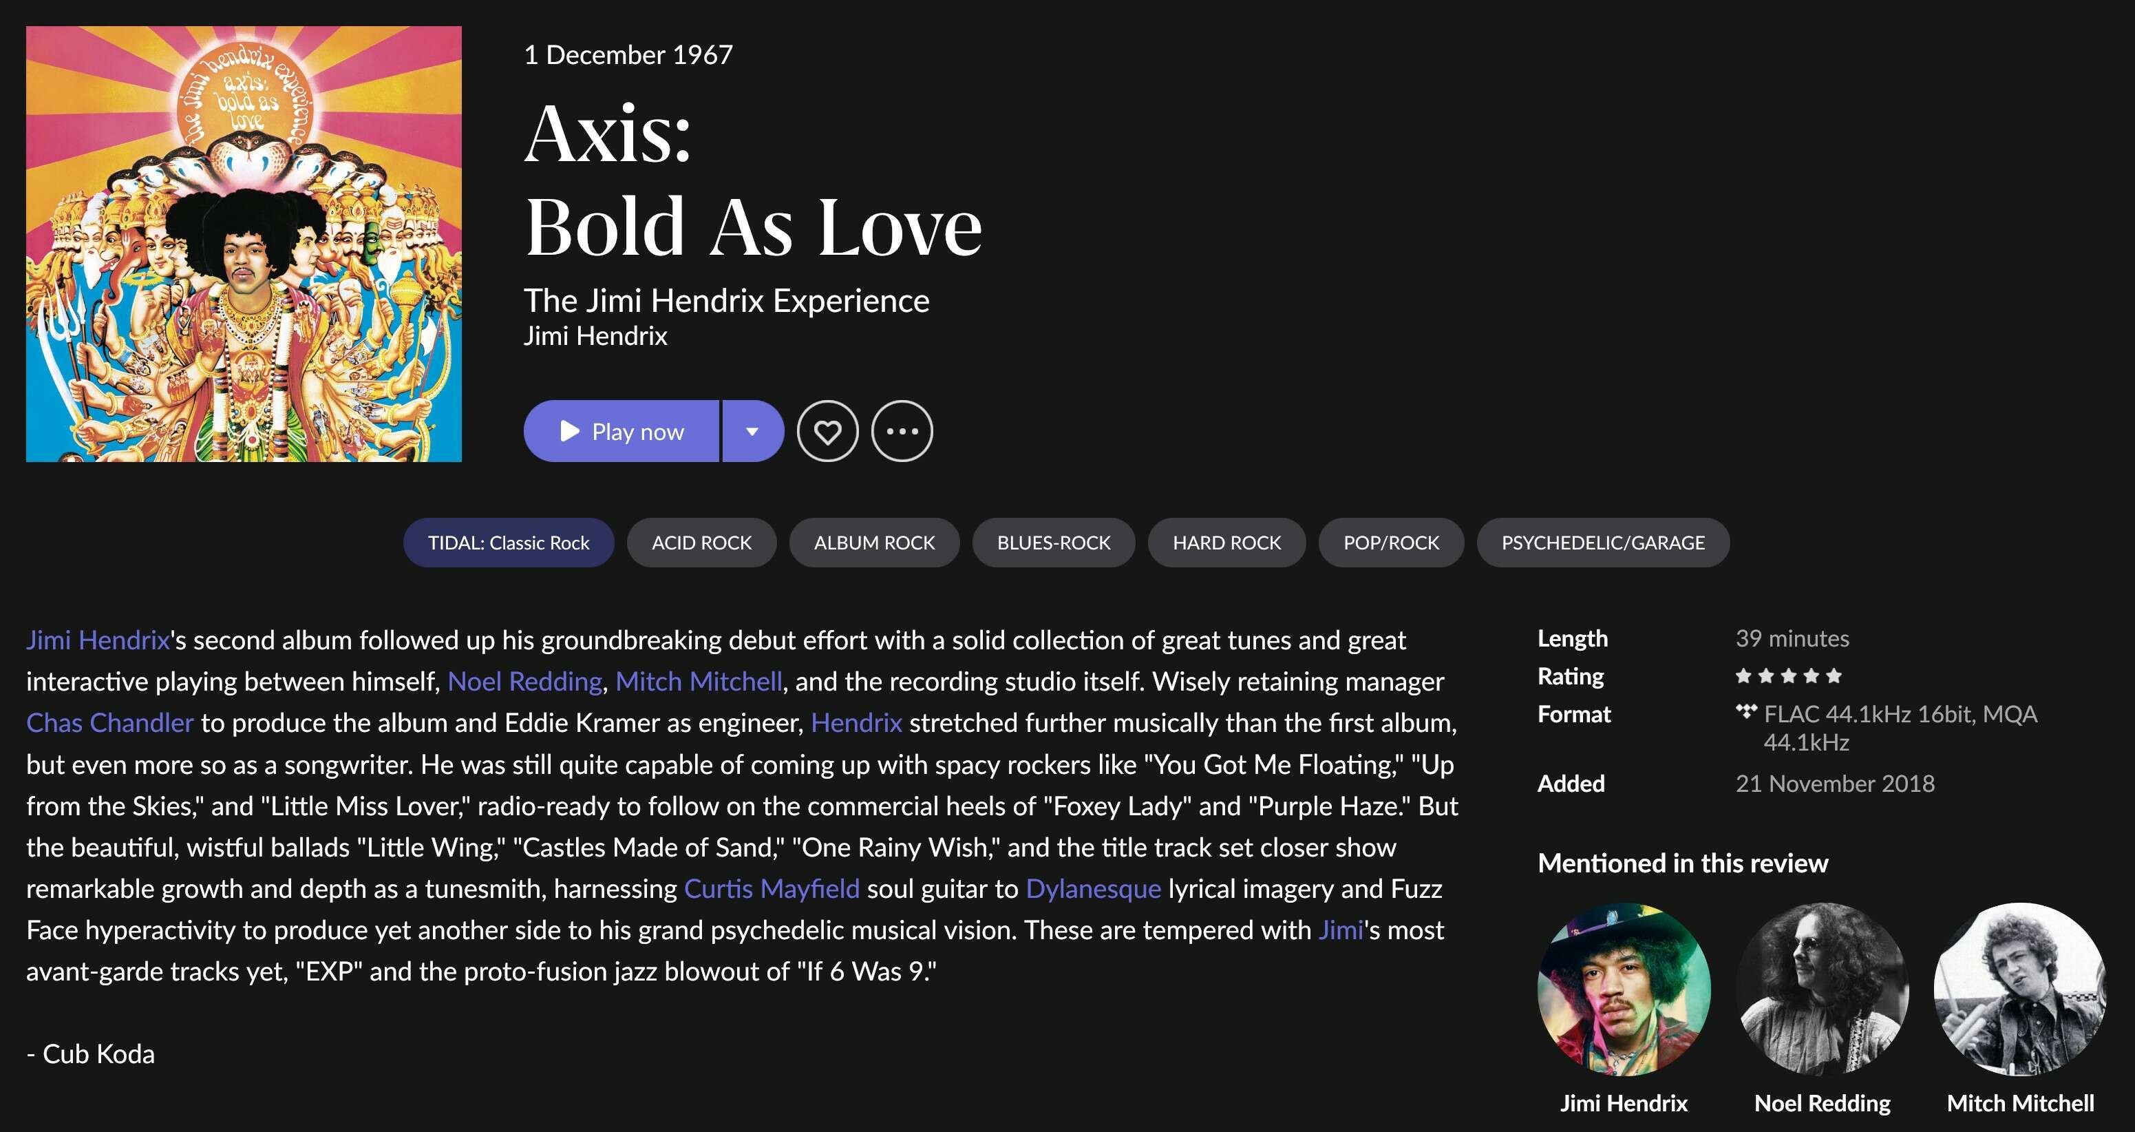Select the ACID ROCK genre tag
This screenshot has width=2135, height=1132.
701,543
